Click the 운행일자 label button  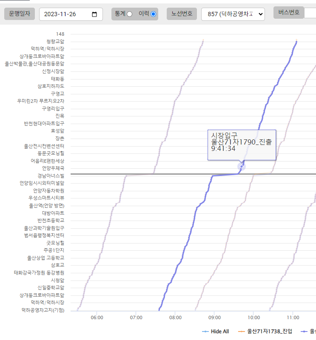point(20,14)
